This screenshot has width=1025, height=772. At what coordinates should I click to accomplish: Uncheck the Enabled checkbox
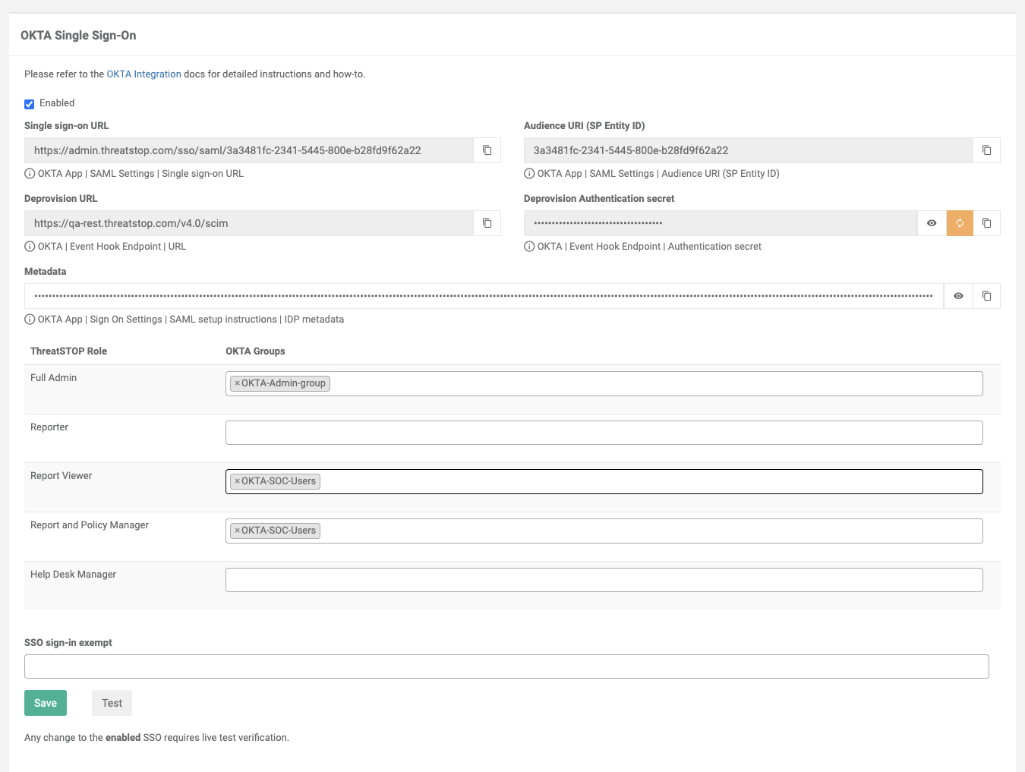pos(30,104)
